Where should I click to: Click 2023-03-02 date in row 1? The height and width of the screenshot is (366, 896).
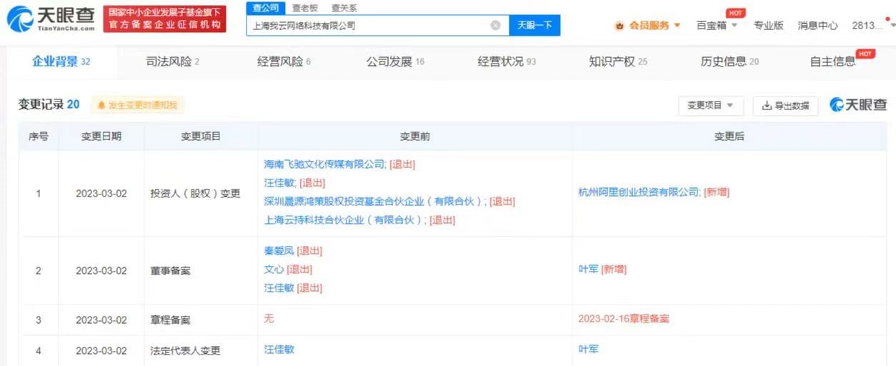tap(101, 194)
